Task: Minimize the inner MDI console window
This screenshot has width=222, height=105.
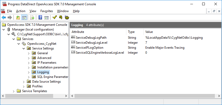Action: point(209,11)
